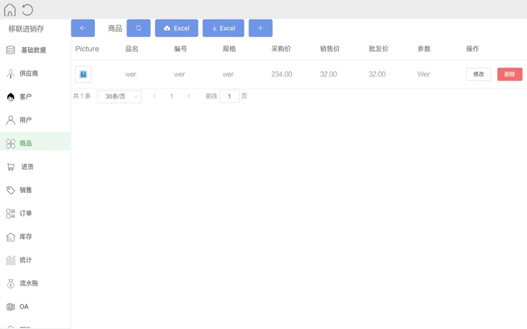This screenshot has width=527, height=329.
Task: Click the 销售价 column header
Action: 330,49
